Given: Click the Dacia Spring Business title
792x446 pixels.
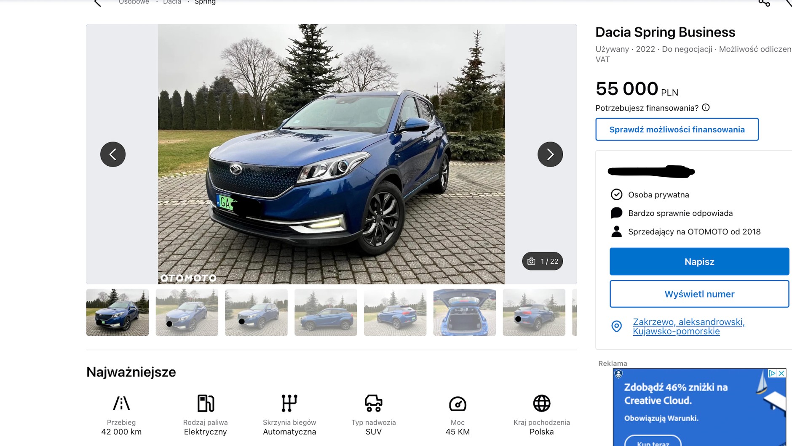Looking at the screenshot, I should tap(665, 32).
